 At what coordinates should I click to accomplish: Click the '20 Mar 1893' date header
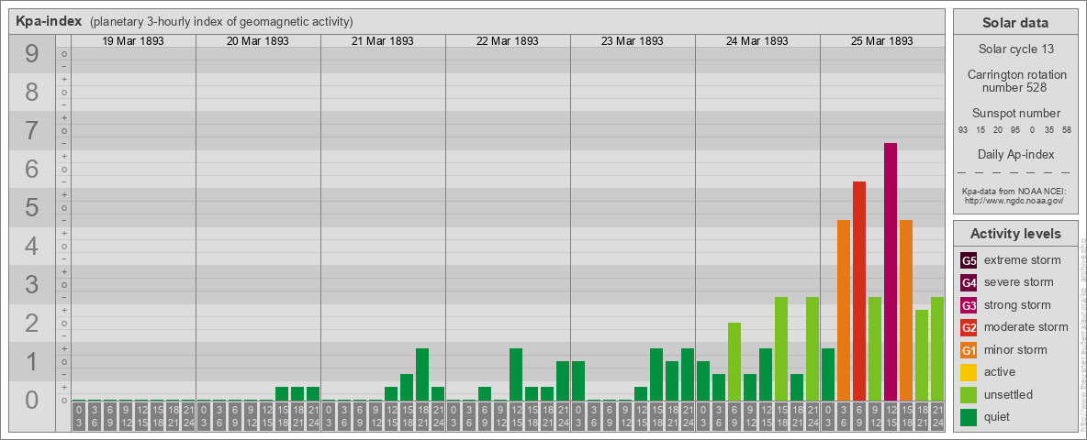(258, 41)
